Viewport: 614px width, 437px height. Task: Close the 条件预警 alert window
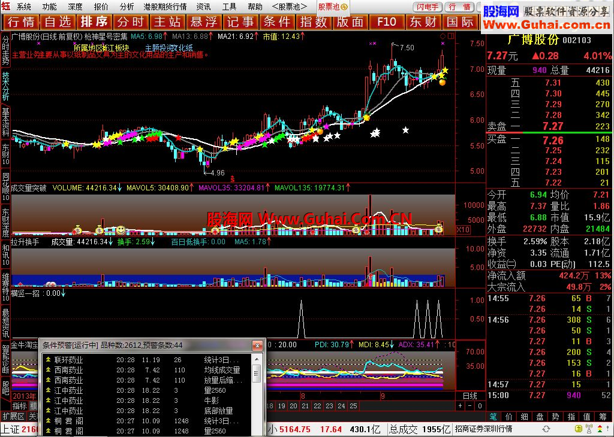(257, 345)
